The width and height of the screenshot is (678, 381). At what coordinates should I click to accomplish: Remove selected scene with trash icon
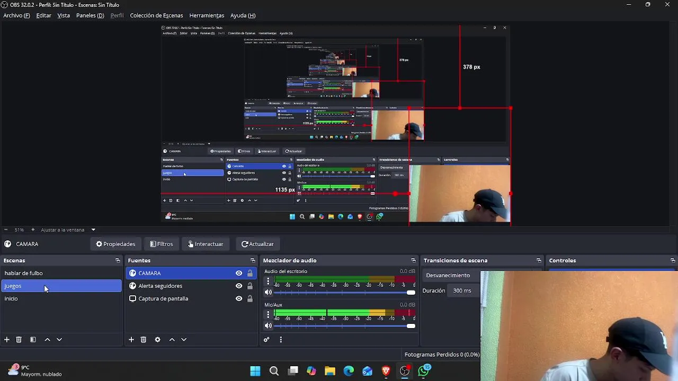click(19, 340)
